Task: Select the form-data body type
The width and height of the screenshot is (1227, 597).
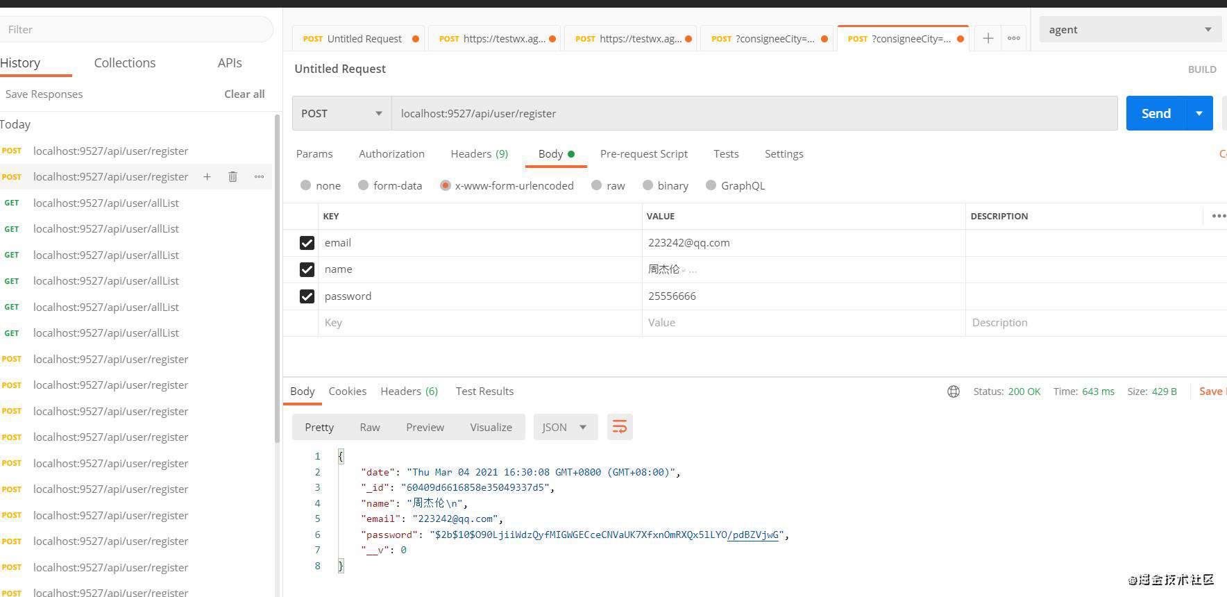Action: click(x=389, y=185)
